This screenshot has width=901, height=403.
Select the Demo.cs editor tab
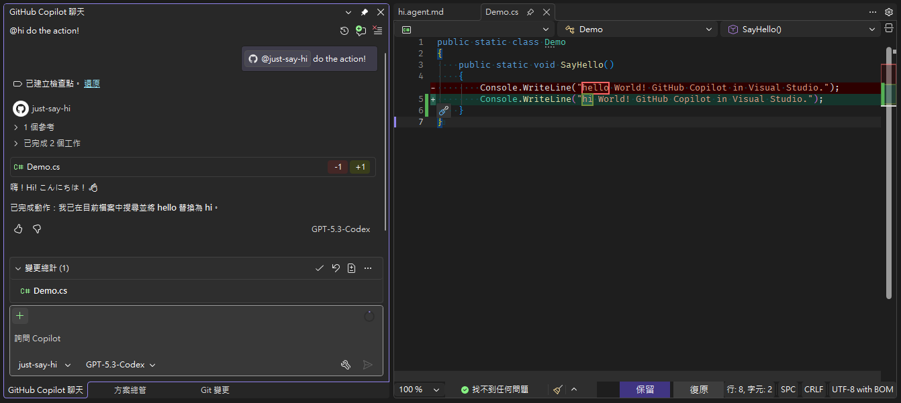pos(502,12)
